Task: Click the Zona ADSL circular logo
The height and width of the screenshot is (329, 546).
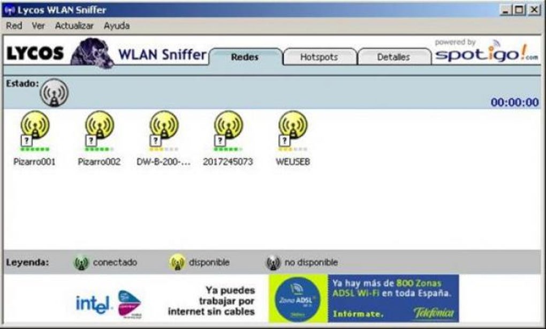Action: (298, 299)
